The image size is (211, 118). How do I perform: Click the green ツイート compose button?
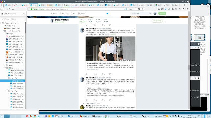coord(162,13)
